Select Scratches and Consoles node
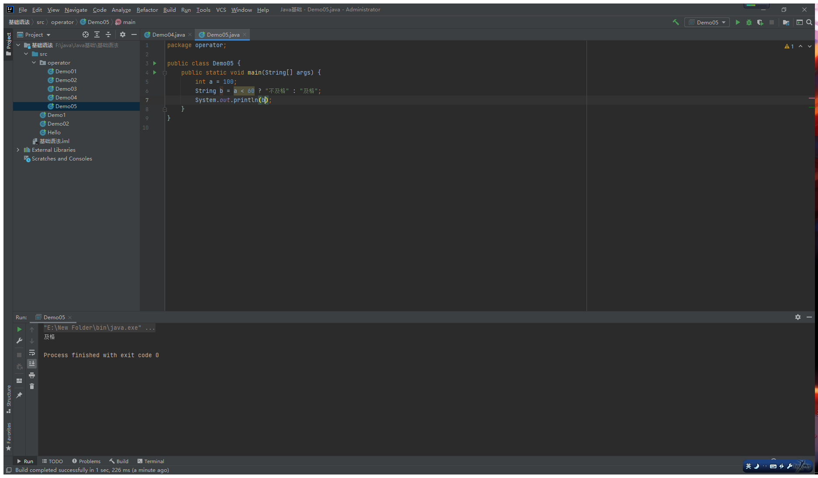 pos(62,158)
